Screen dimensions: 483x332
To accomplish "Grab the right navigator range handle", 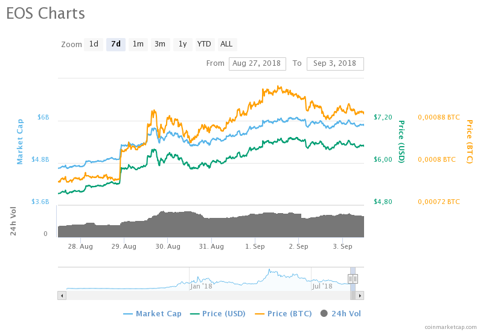I will (x=355, y=279).
